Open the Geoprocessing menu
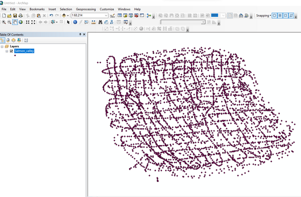This screenshot has height=197, width=301. pos(86,9)
